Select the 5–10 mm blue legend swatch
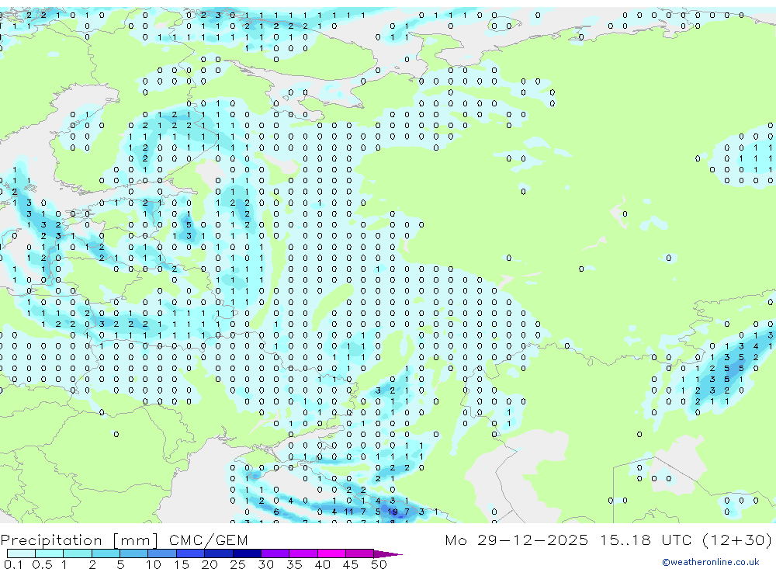Screen dimensions: 776x569 [134, 553]
